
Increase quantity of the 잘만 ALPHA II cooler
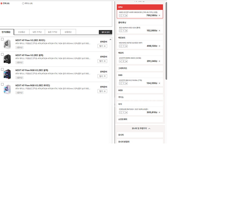tap(126, 31)
